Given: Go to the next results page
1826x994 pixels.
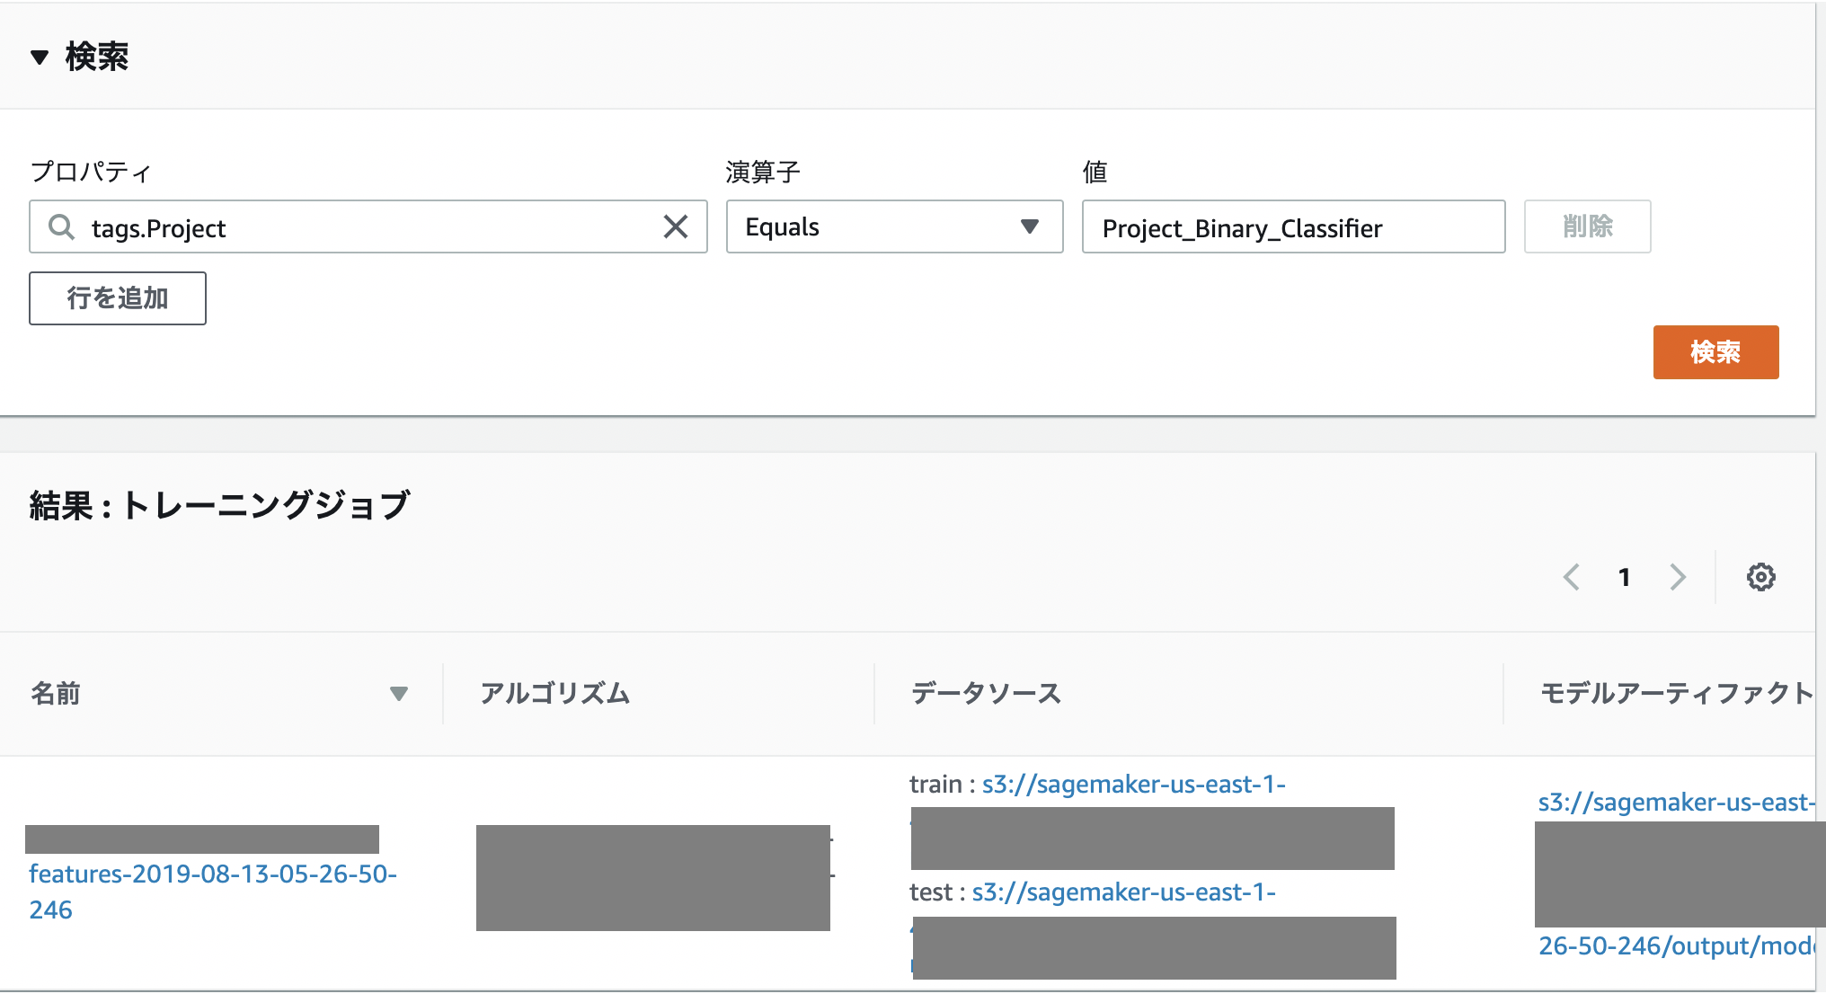Looking at the screenshot, I should [1677, 577].
